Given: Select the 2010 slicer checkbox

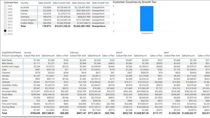Looking at the screenshot, I should [x=5, y=21].
